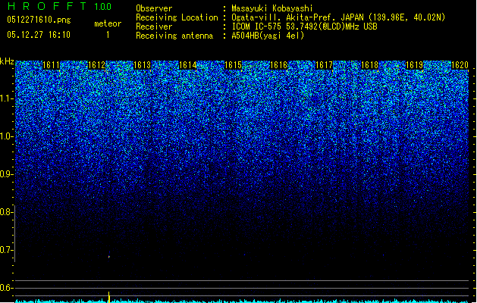Click the 1617 time marker
477x303 pixels.
(x=324, y=65)
